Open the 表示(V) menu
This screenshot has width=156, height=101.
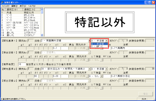[23, 6]
